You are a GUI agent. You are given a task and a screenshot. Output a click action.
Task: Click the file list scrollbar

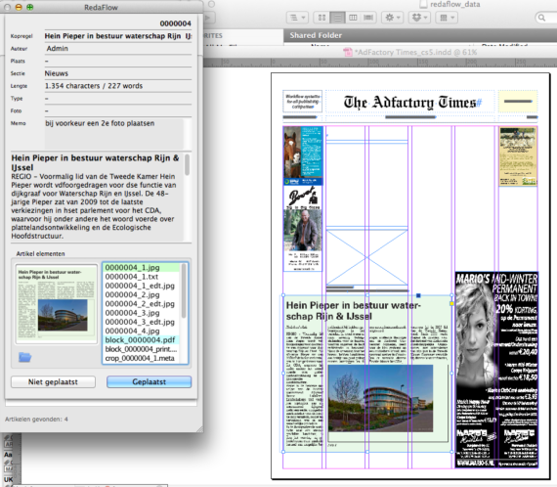(x=184, y=313)
